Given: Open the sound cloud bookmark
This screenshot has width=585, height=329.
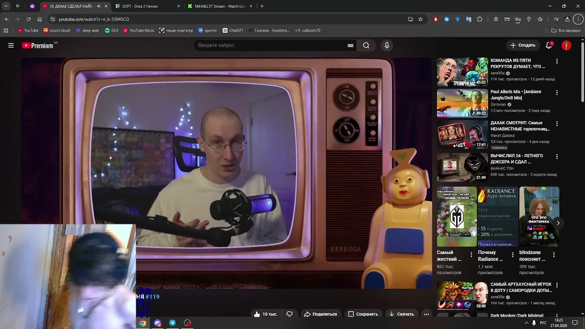Looking at the screenshot, I should pos(57,31).
